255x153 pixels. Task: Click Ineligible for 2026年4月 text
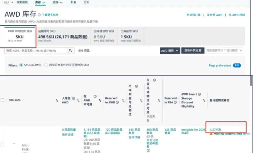193,131
